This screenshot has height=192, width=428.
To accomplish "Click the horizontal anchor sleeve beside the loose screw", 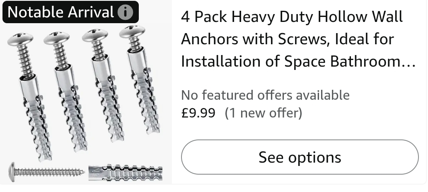I will 126,172.
